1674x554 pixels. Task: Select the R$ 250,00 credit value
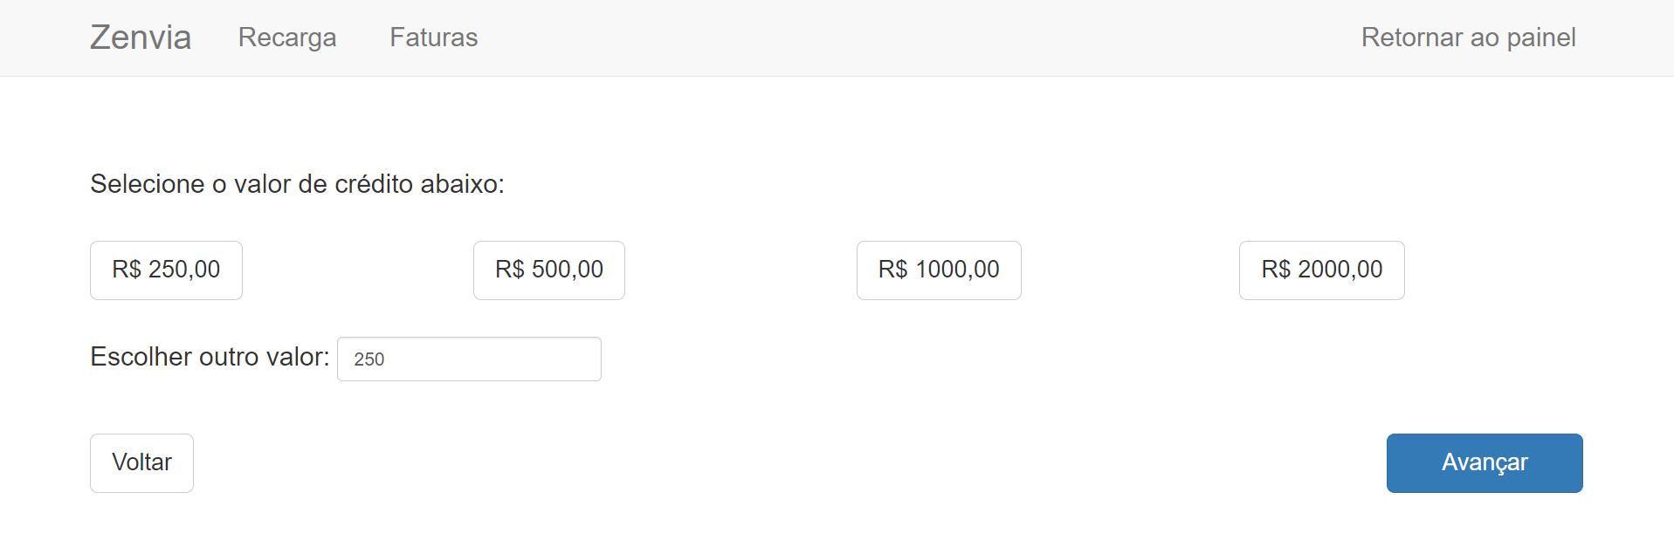[166, 270]
